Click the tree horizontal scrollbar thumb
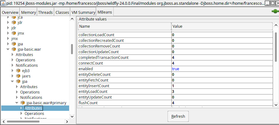Screen dimensions: 279x125 pos(23,122)
